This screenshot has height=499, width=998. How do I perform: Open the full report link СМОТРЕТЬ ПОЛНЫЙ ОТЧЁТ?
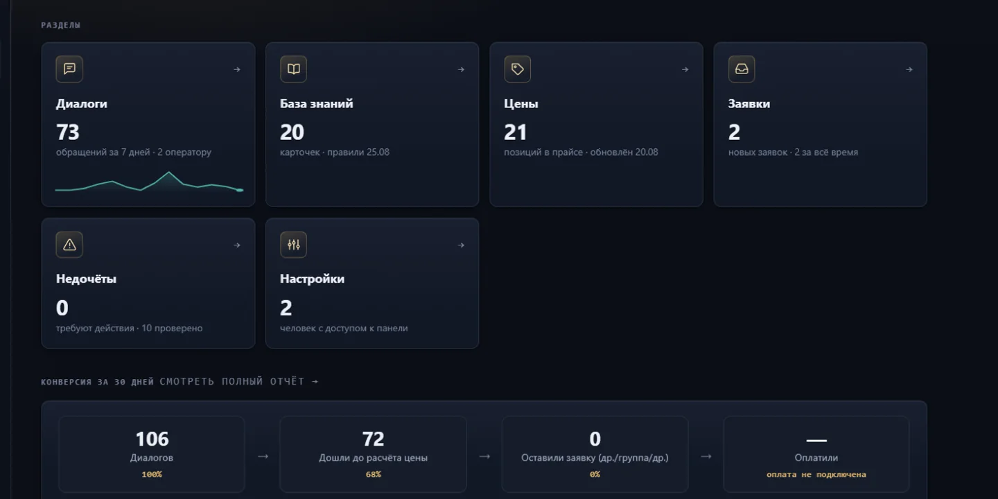tap(239, 381)
